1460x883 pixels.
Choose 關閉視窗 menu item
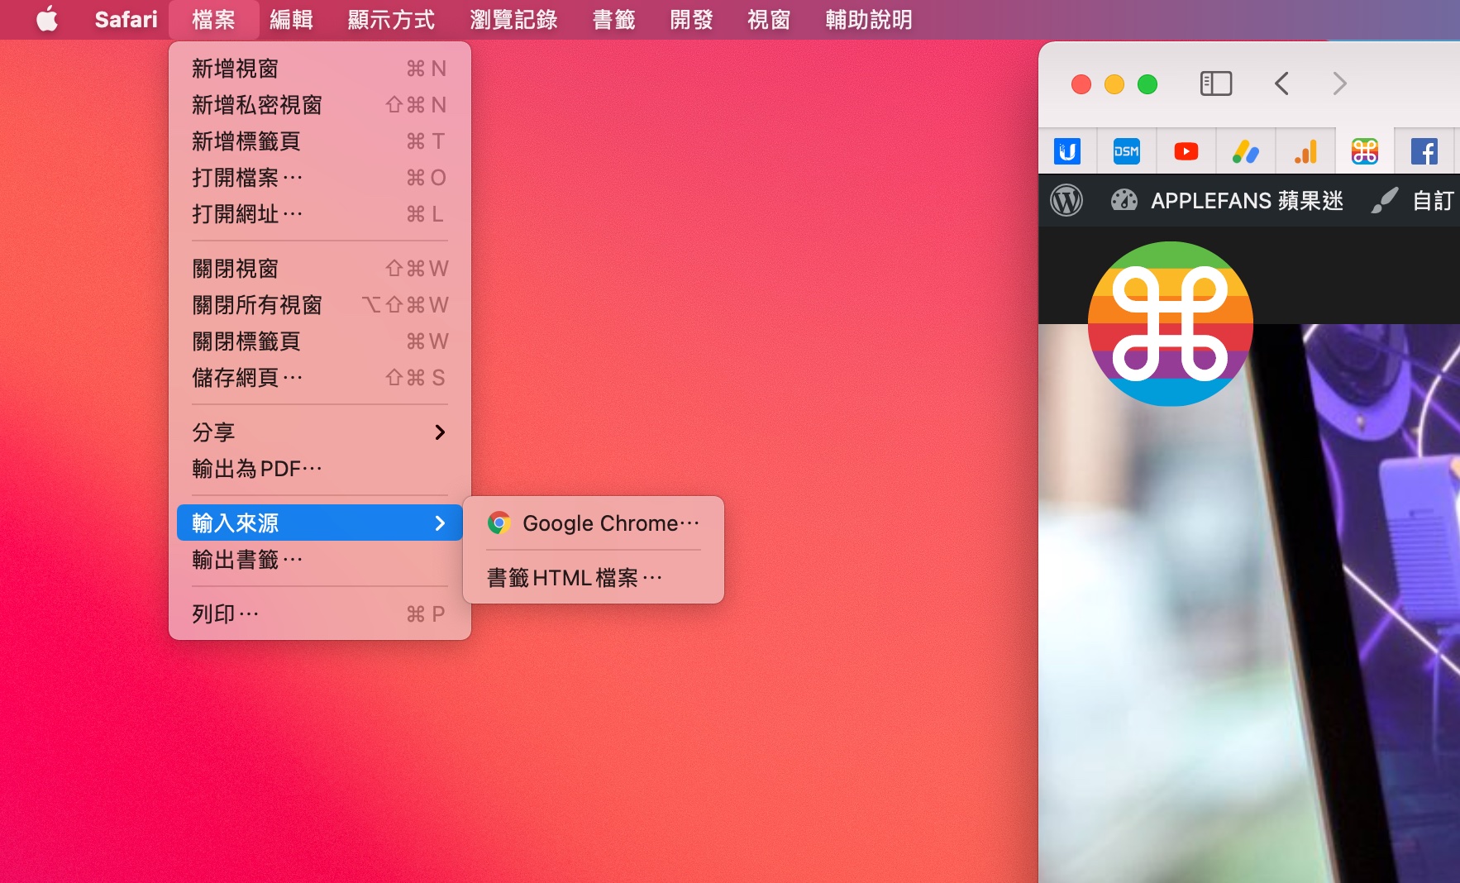coord(320,269)
